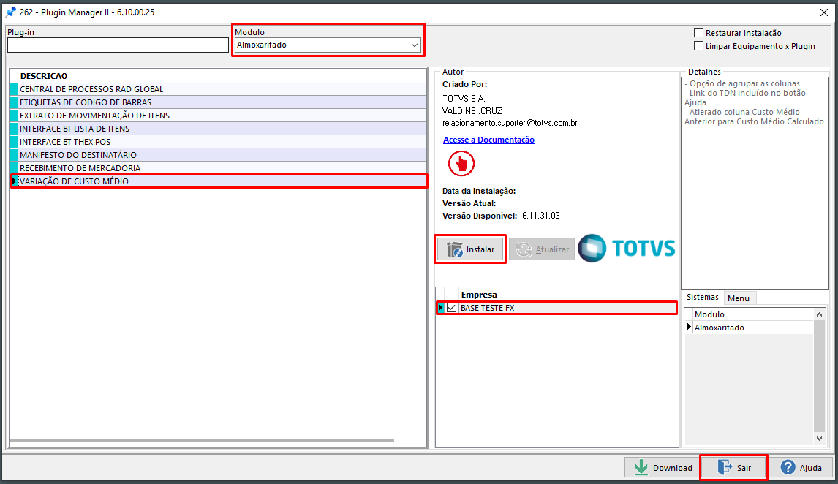Click the support email address text
Screen dimensions: 838x484
point(510,123)
